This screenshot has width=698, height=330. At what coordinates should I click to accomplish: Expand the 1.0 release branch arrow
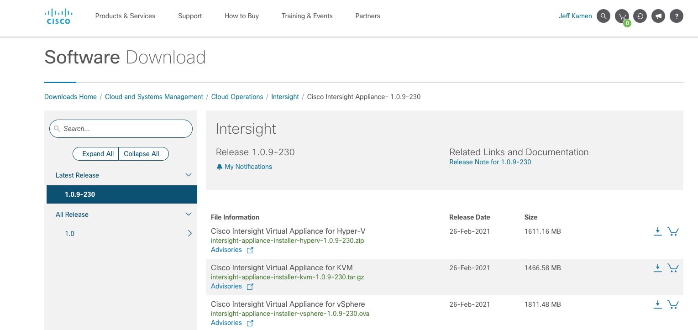pos(190,234)
